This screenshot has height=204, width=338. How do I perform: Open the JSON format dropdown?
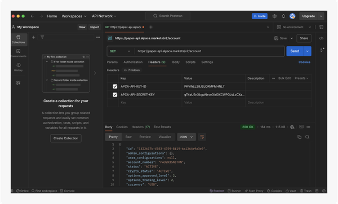186,137
